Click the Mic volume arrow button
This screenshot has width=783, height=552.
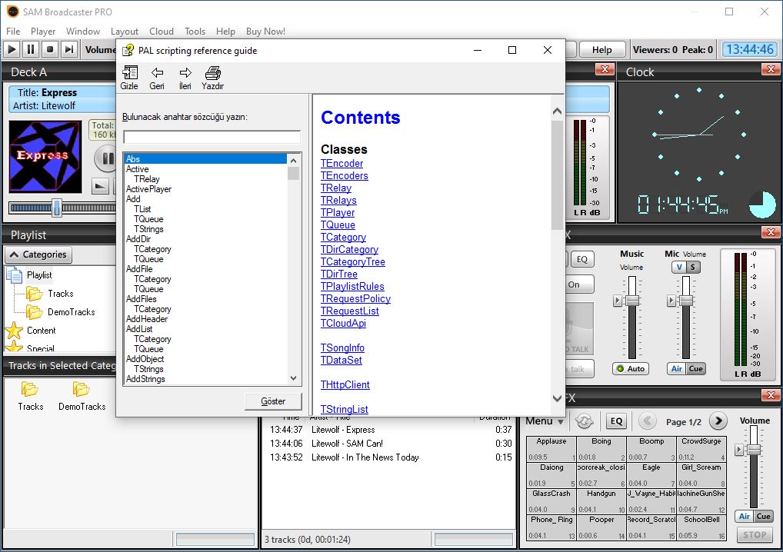pyautogui.click(x=671, y=301)
